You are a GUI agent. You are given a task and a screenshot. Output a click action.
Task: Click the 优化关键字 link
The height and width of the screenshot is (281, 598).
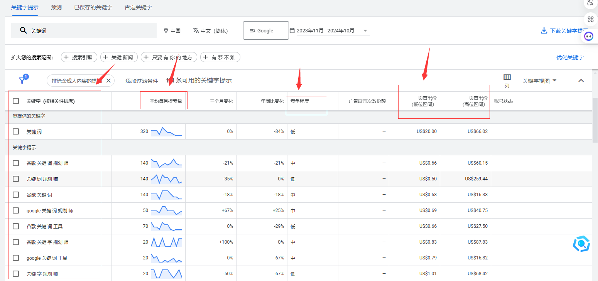pyautogui.click(x=570, y=57)
